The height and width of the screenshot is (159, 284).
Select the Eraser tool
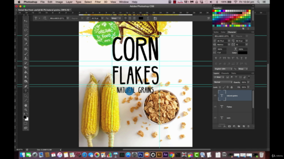click(x=26, y=68)
